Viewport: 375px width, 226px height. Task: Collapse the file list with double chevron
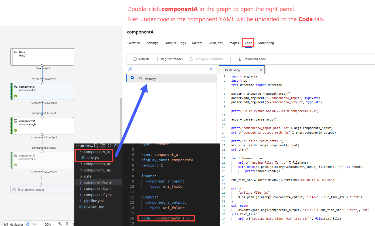pos(211,69)
